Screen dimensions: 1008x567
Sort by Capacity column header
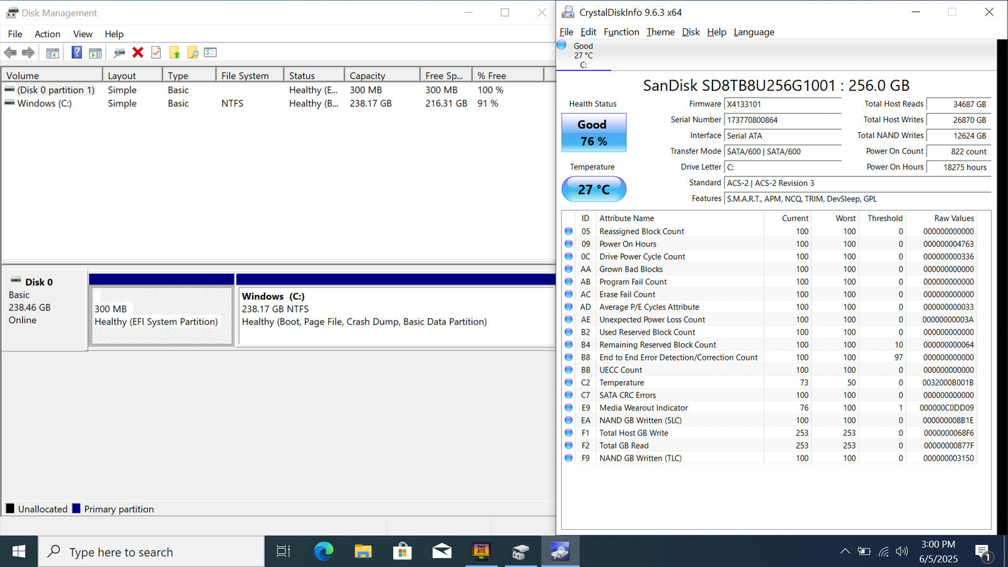point(382,76)
